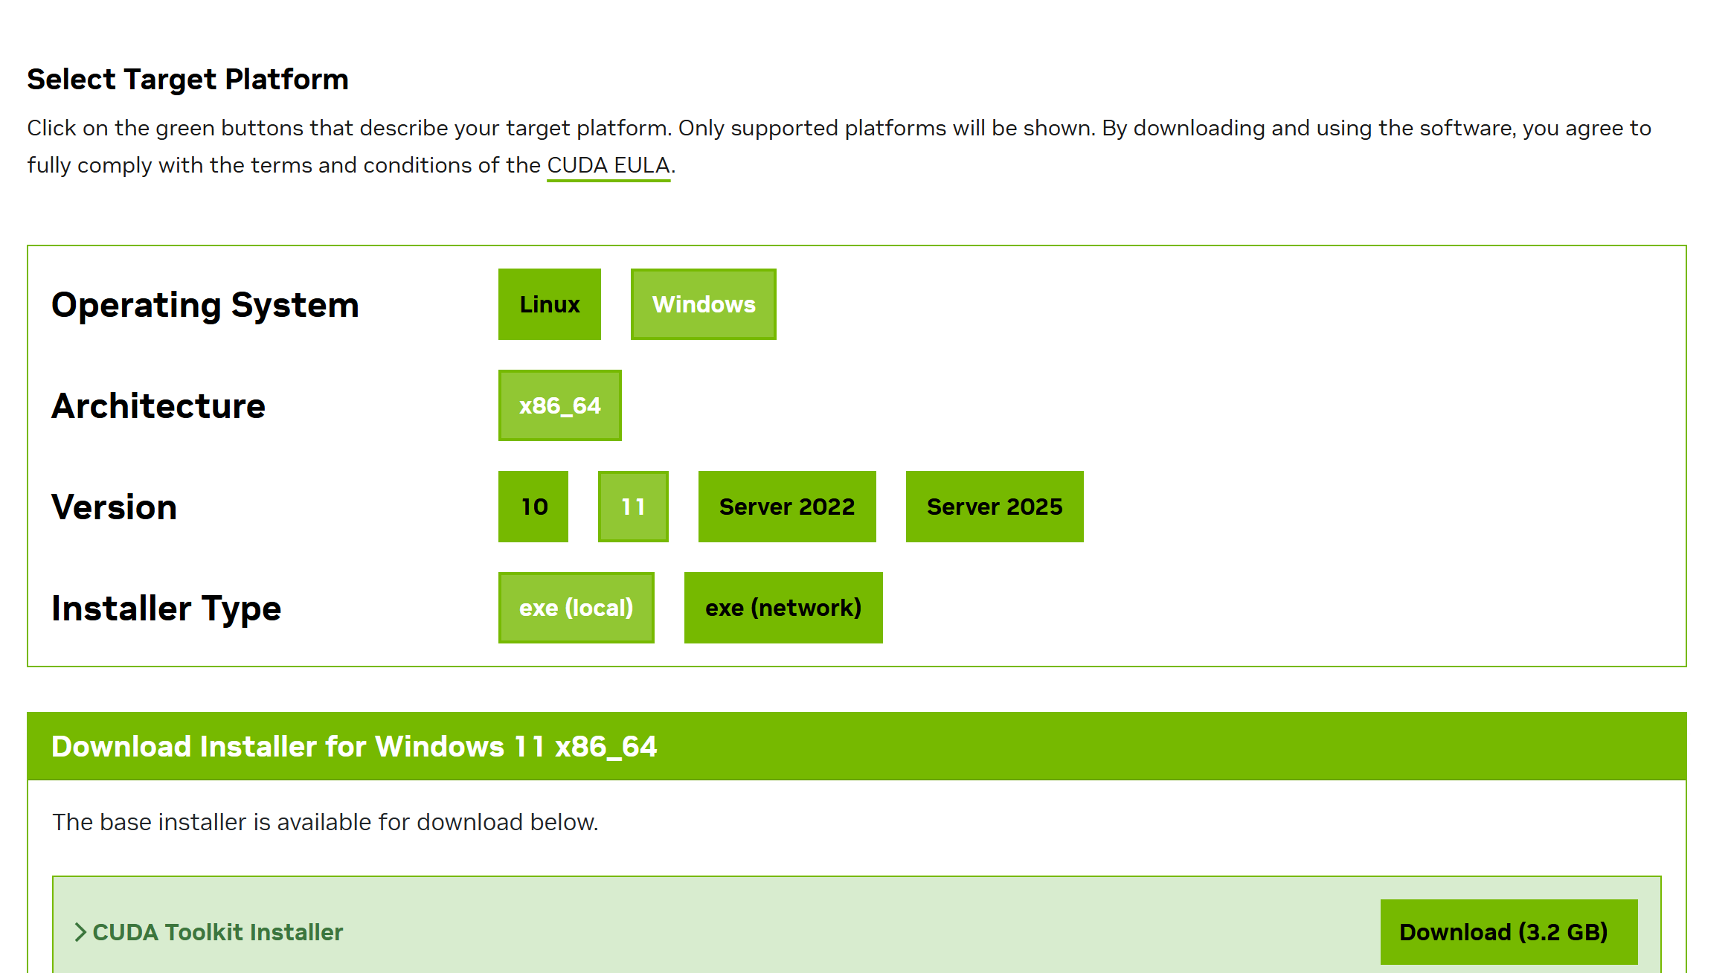
Task: Choose Server 2025 version
Action: point(994,507)
